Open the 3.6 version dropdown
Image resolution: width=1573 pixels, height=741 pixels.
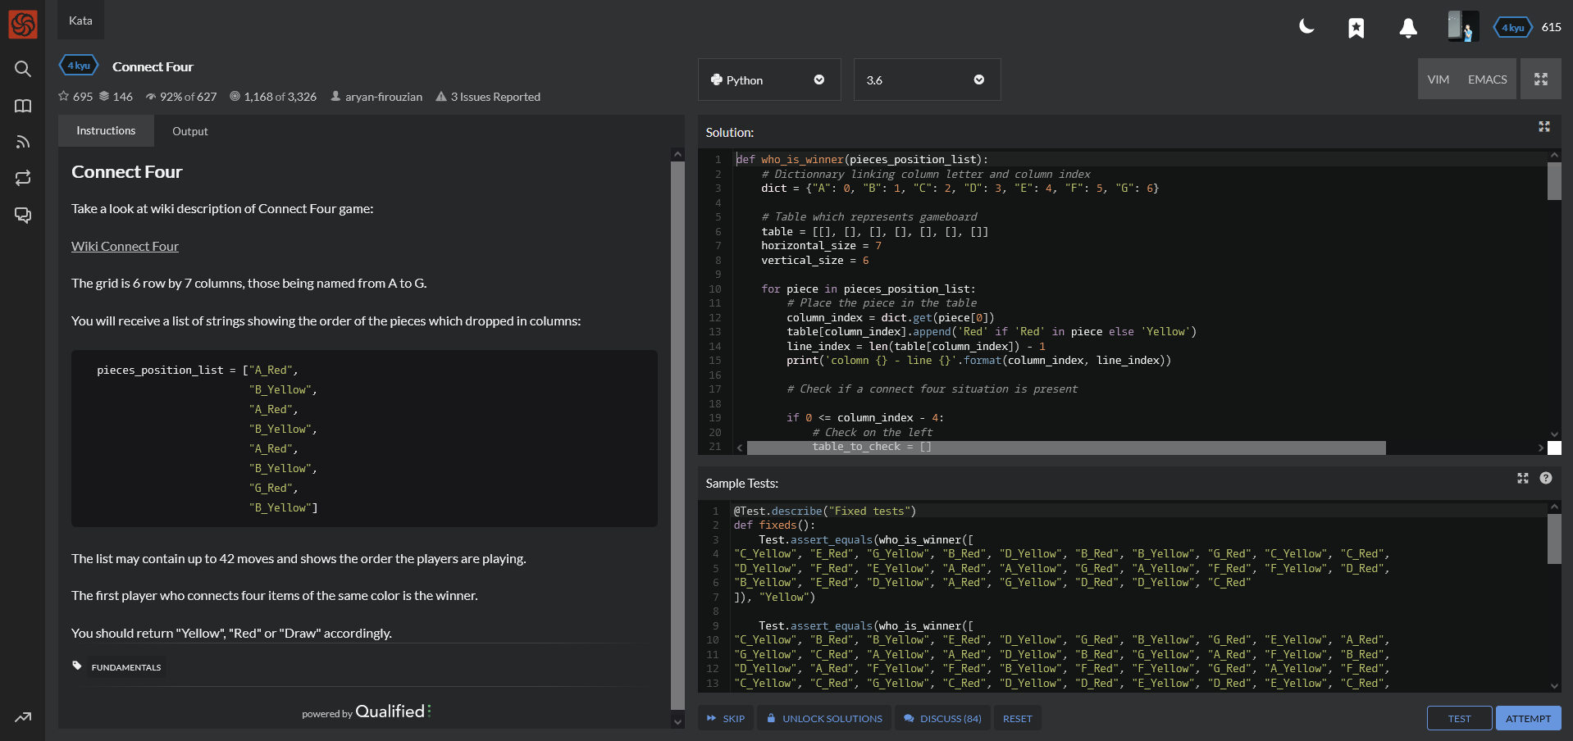click(927, 80)
